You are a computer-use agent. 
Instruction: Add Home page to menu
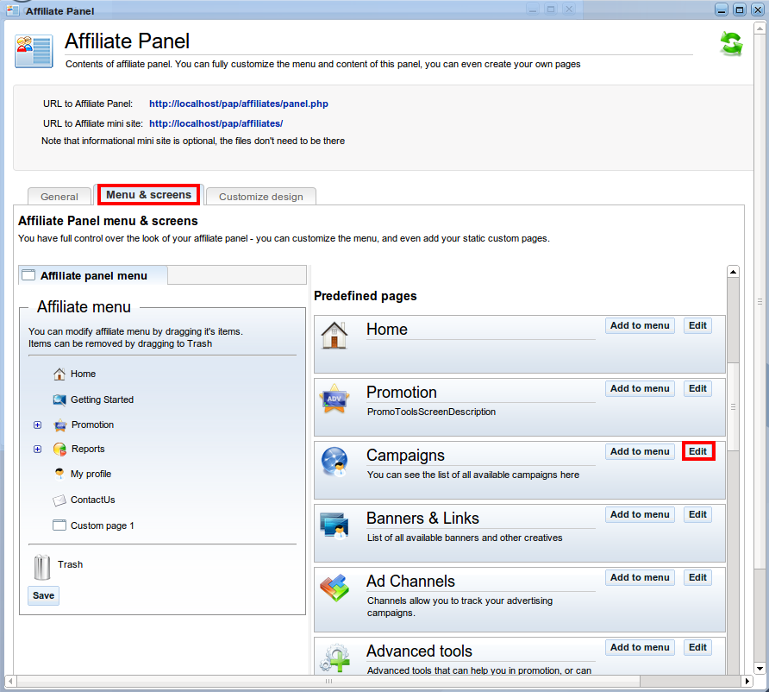[x=640, y=325]
